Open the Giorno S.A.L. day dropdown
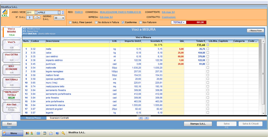Screen dimensions: 268x137 point(63,18)
